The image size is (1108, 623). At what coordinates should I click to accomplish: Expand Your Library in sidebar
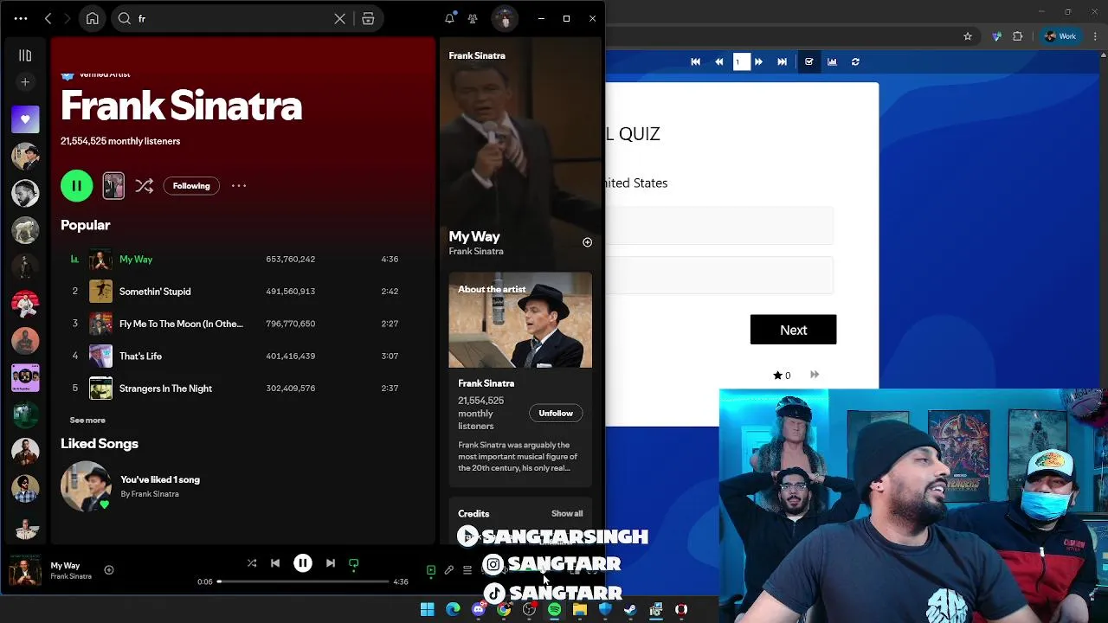pyautogui.click(x=25, y=55)
